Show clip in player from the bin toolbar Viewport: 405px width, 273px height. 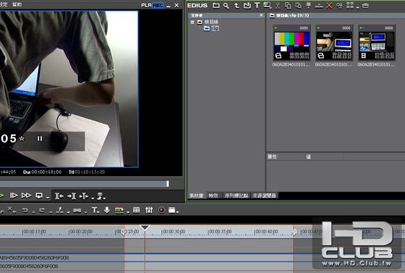tap(308, 6)
